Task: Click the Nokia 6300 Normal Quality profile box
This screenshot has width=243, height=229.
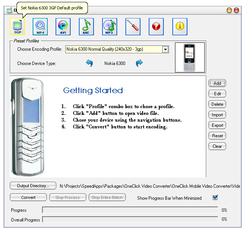Action: click(x=117, y=50)
